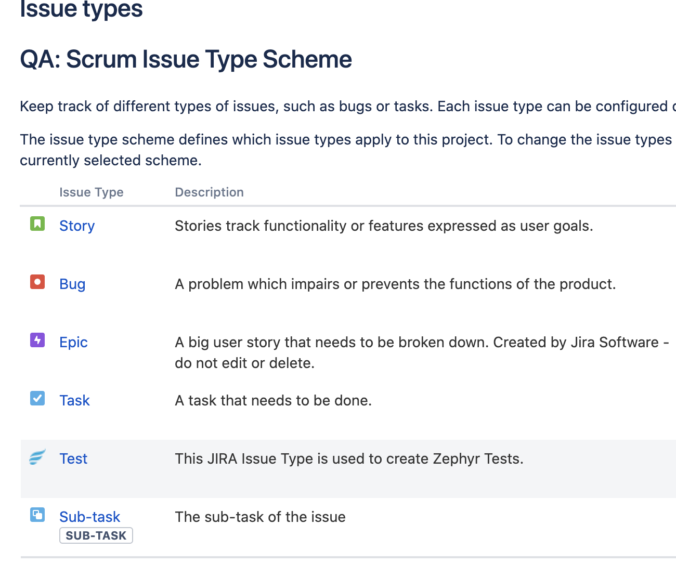The width and height of the screenshot is (676, 577).
Task: Click the Issue types page title
Action: pos(81,9)
